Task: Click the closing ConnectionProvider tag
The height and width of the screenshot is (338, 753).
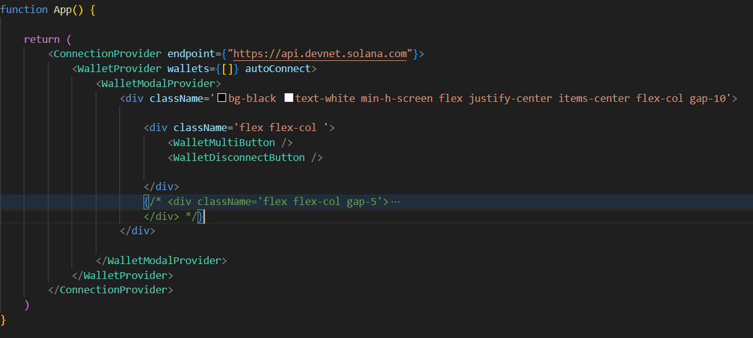Action: coord(114,290)
